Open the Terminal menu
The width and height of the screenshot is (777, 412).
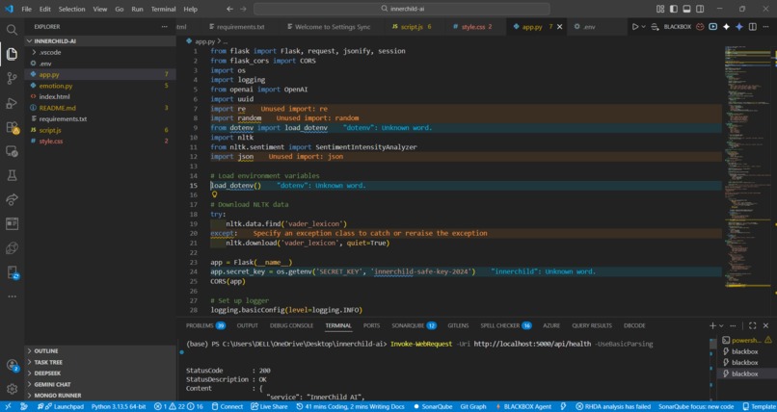[x=163, y=9]
